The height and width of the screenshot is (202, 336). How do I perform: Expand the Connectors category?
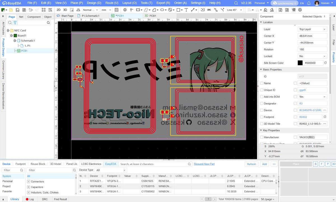29,182
